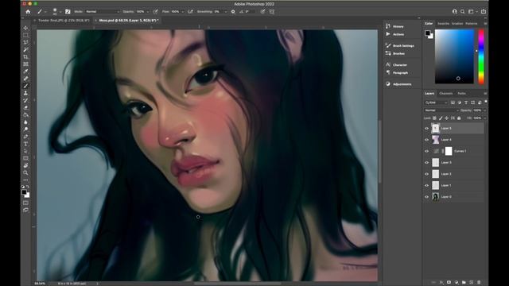Image resolution: width=509 pixels, height=286 pixels.
Task: Select the Brush tool in toolbar
Action: tap(25, 86)
